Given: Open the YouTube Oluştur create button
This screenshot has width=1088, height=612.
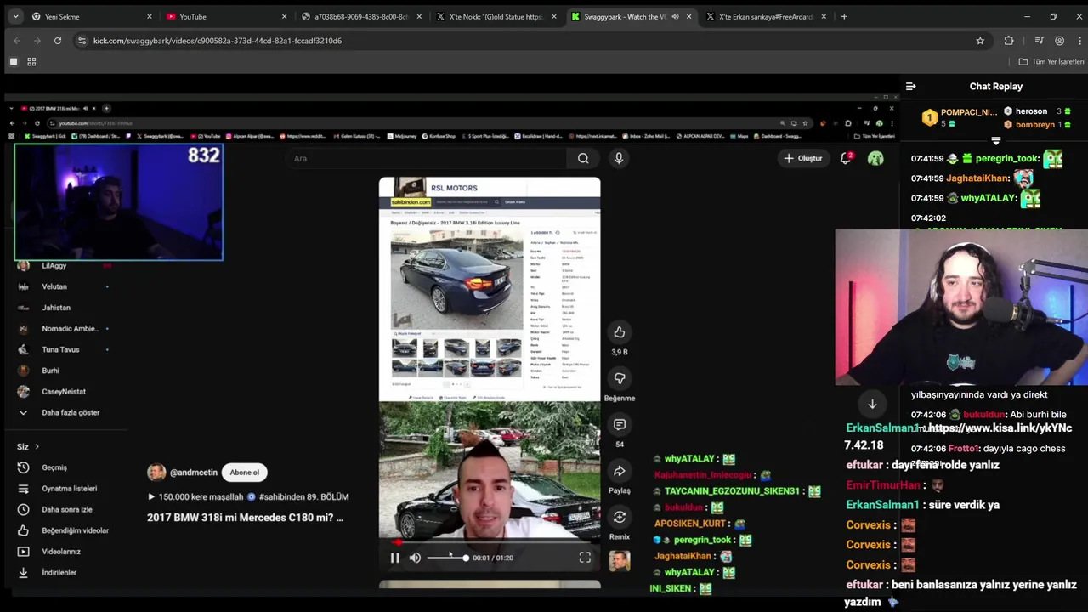Looking at the screenshot, I should point(803,158).
